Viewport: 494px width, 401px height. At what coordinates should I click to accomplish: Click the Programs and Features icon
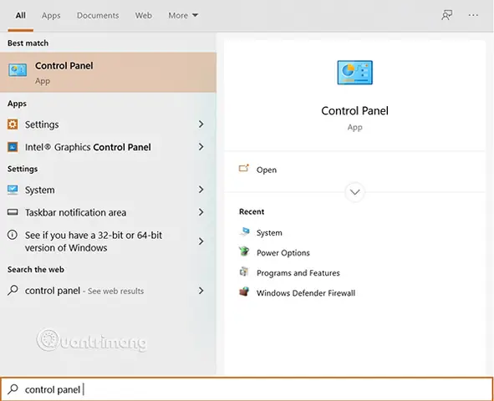point(244,272)
